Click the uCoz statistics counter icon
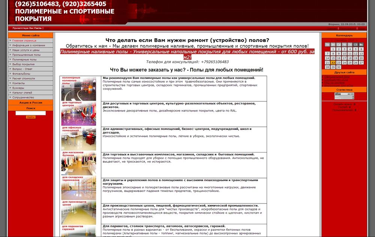Screen dimensions: 375x237 click(x=344, y=96)
